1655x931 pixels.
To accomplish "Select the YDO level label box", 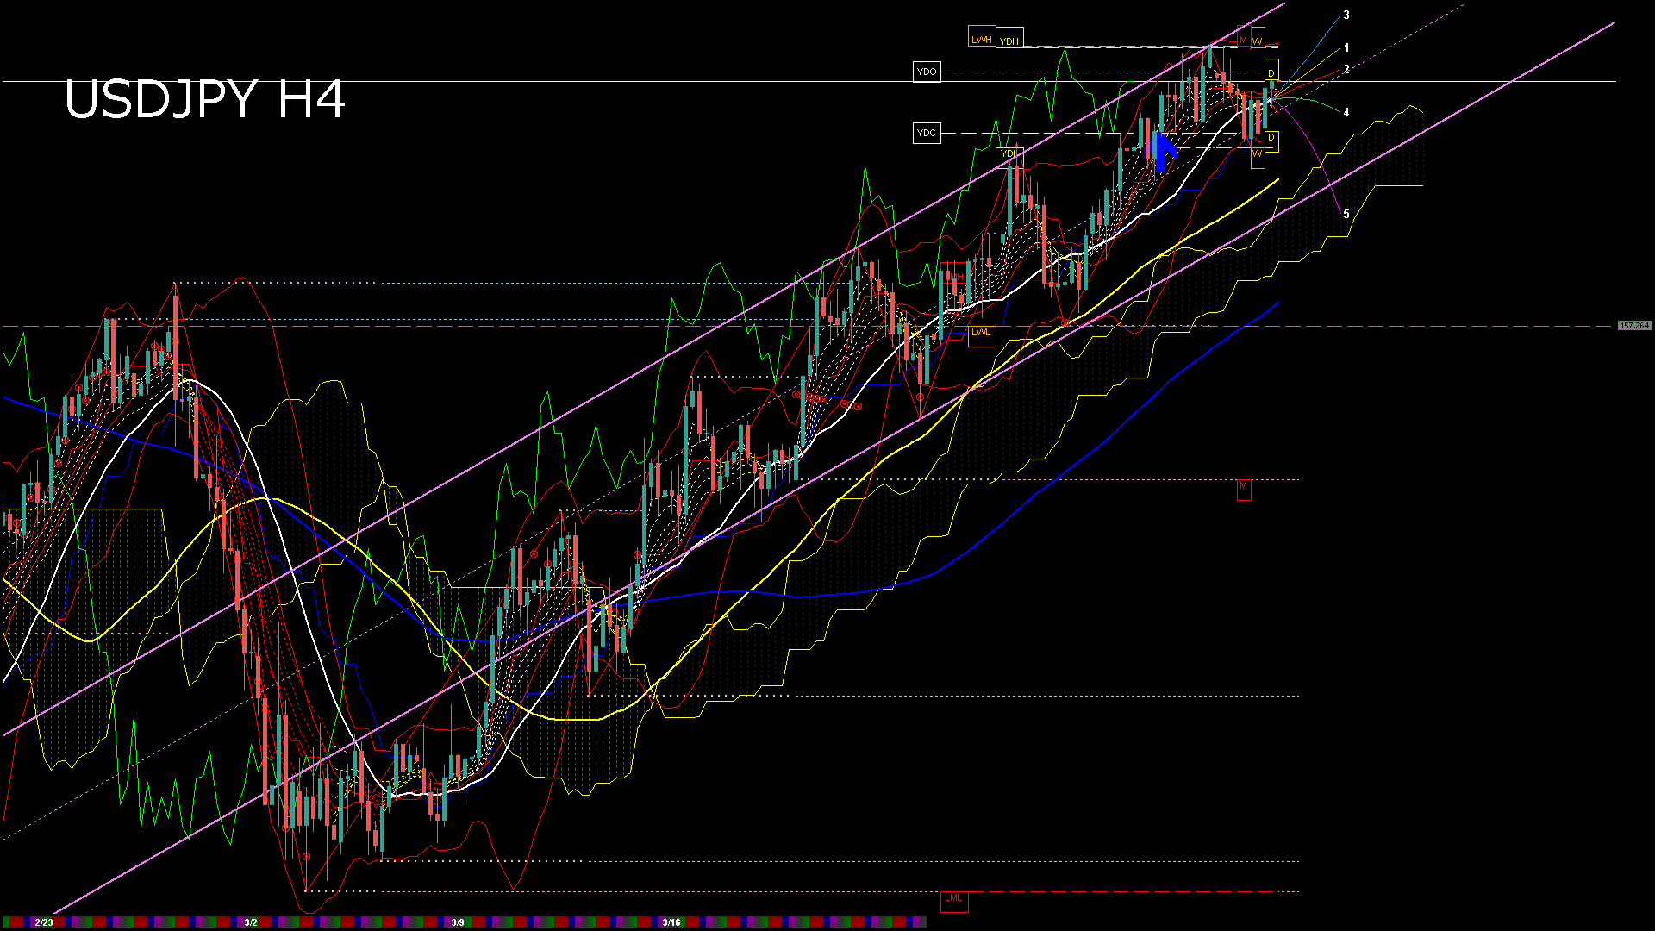I will pyautogui.click(x=927, y=72).
